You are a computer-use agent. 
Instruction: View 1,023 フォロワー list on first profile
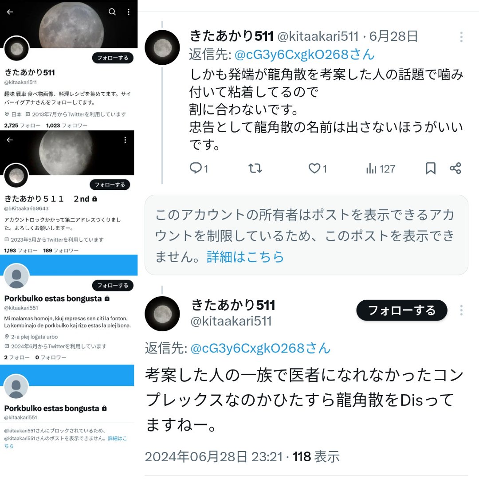coord(67,126)
